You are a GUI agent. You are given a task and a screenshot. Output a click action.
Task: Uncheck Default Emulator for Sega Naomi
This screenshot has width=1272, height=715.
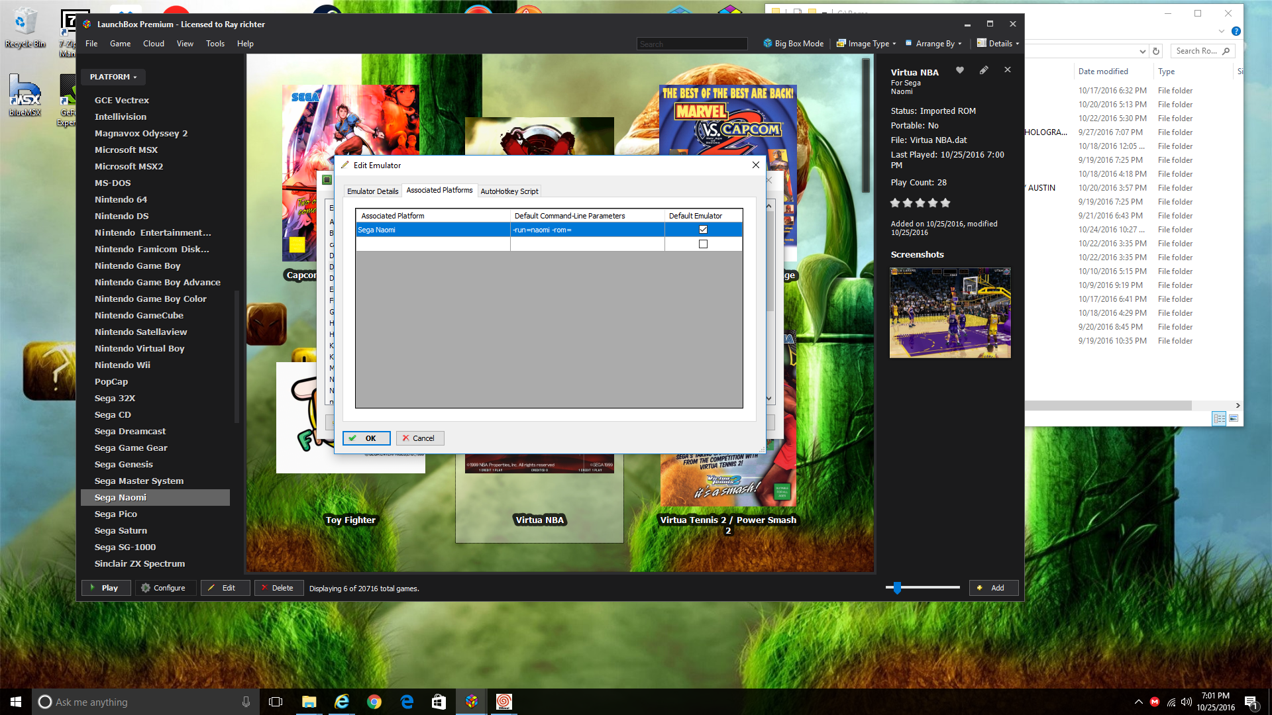coord(703,230)
